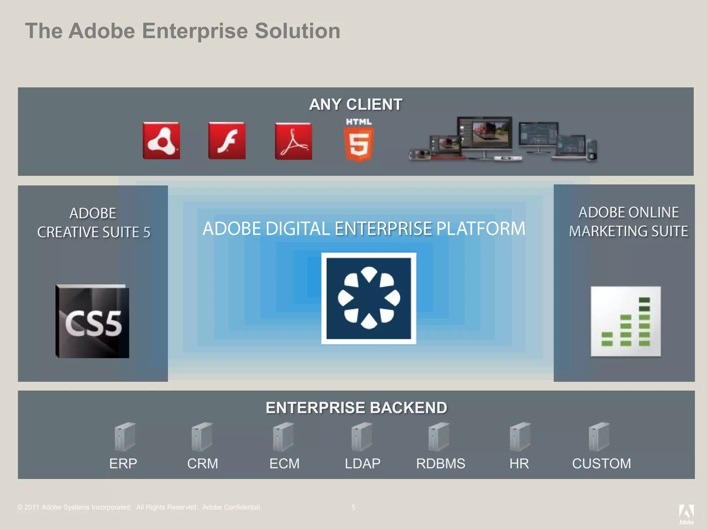The image size is (707, 530).
Task: Click the HTML5 shield logo
Action: pyautogui.click(x=359, y=140)
